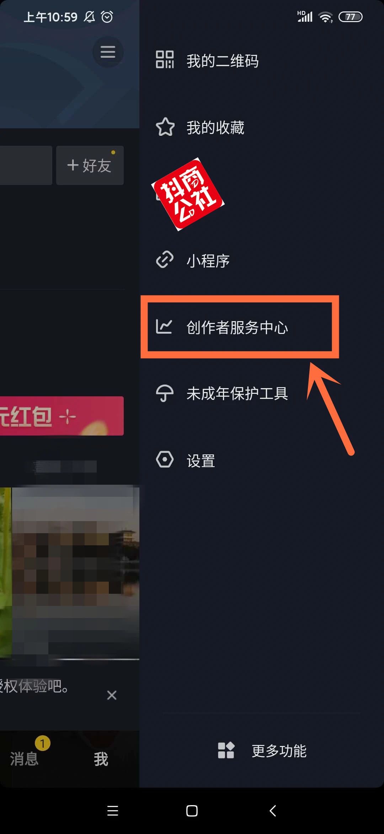Tap 更多功能 at drawer bottom

point(279,751)
